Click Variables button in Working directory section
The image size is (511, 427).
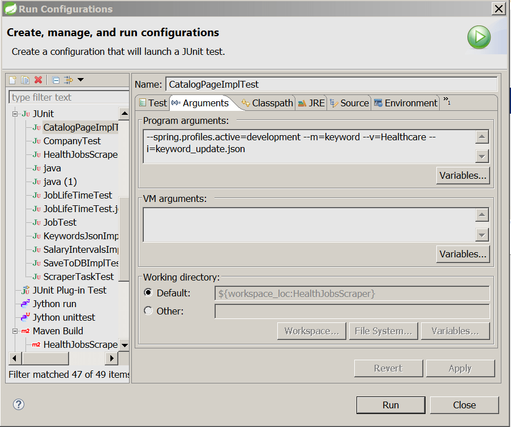[456, 331]
